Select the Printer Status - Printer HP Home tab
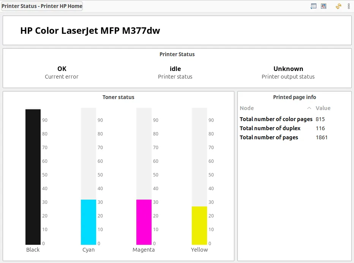This screenshot has width=354, height=263. (x=42, y=6)
